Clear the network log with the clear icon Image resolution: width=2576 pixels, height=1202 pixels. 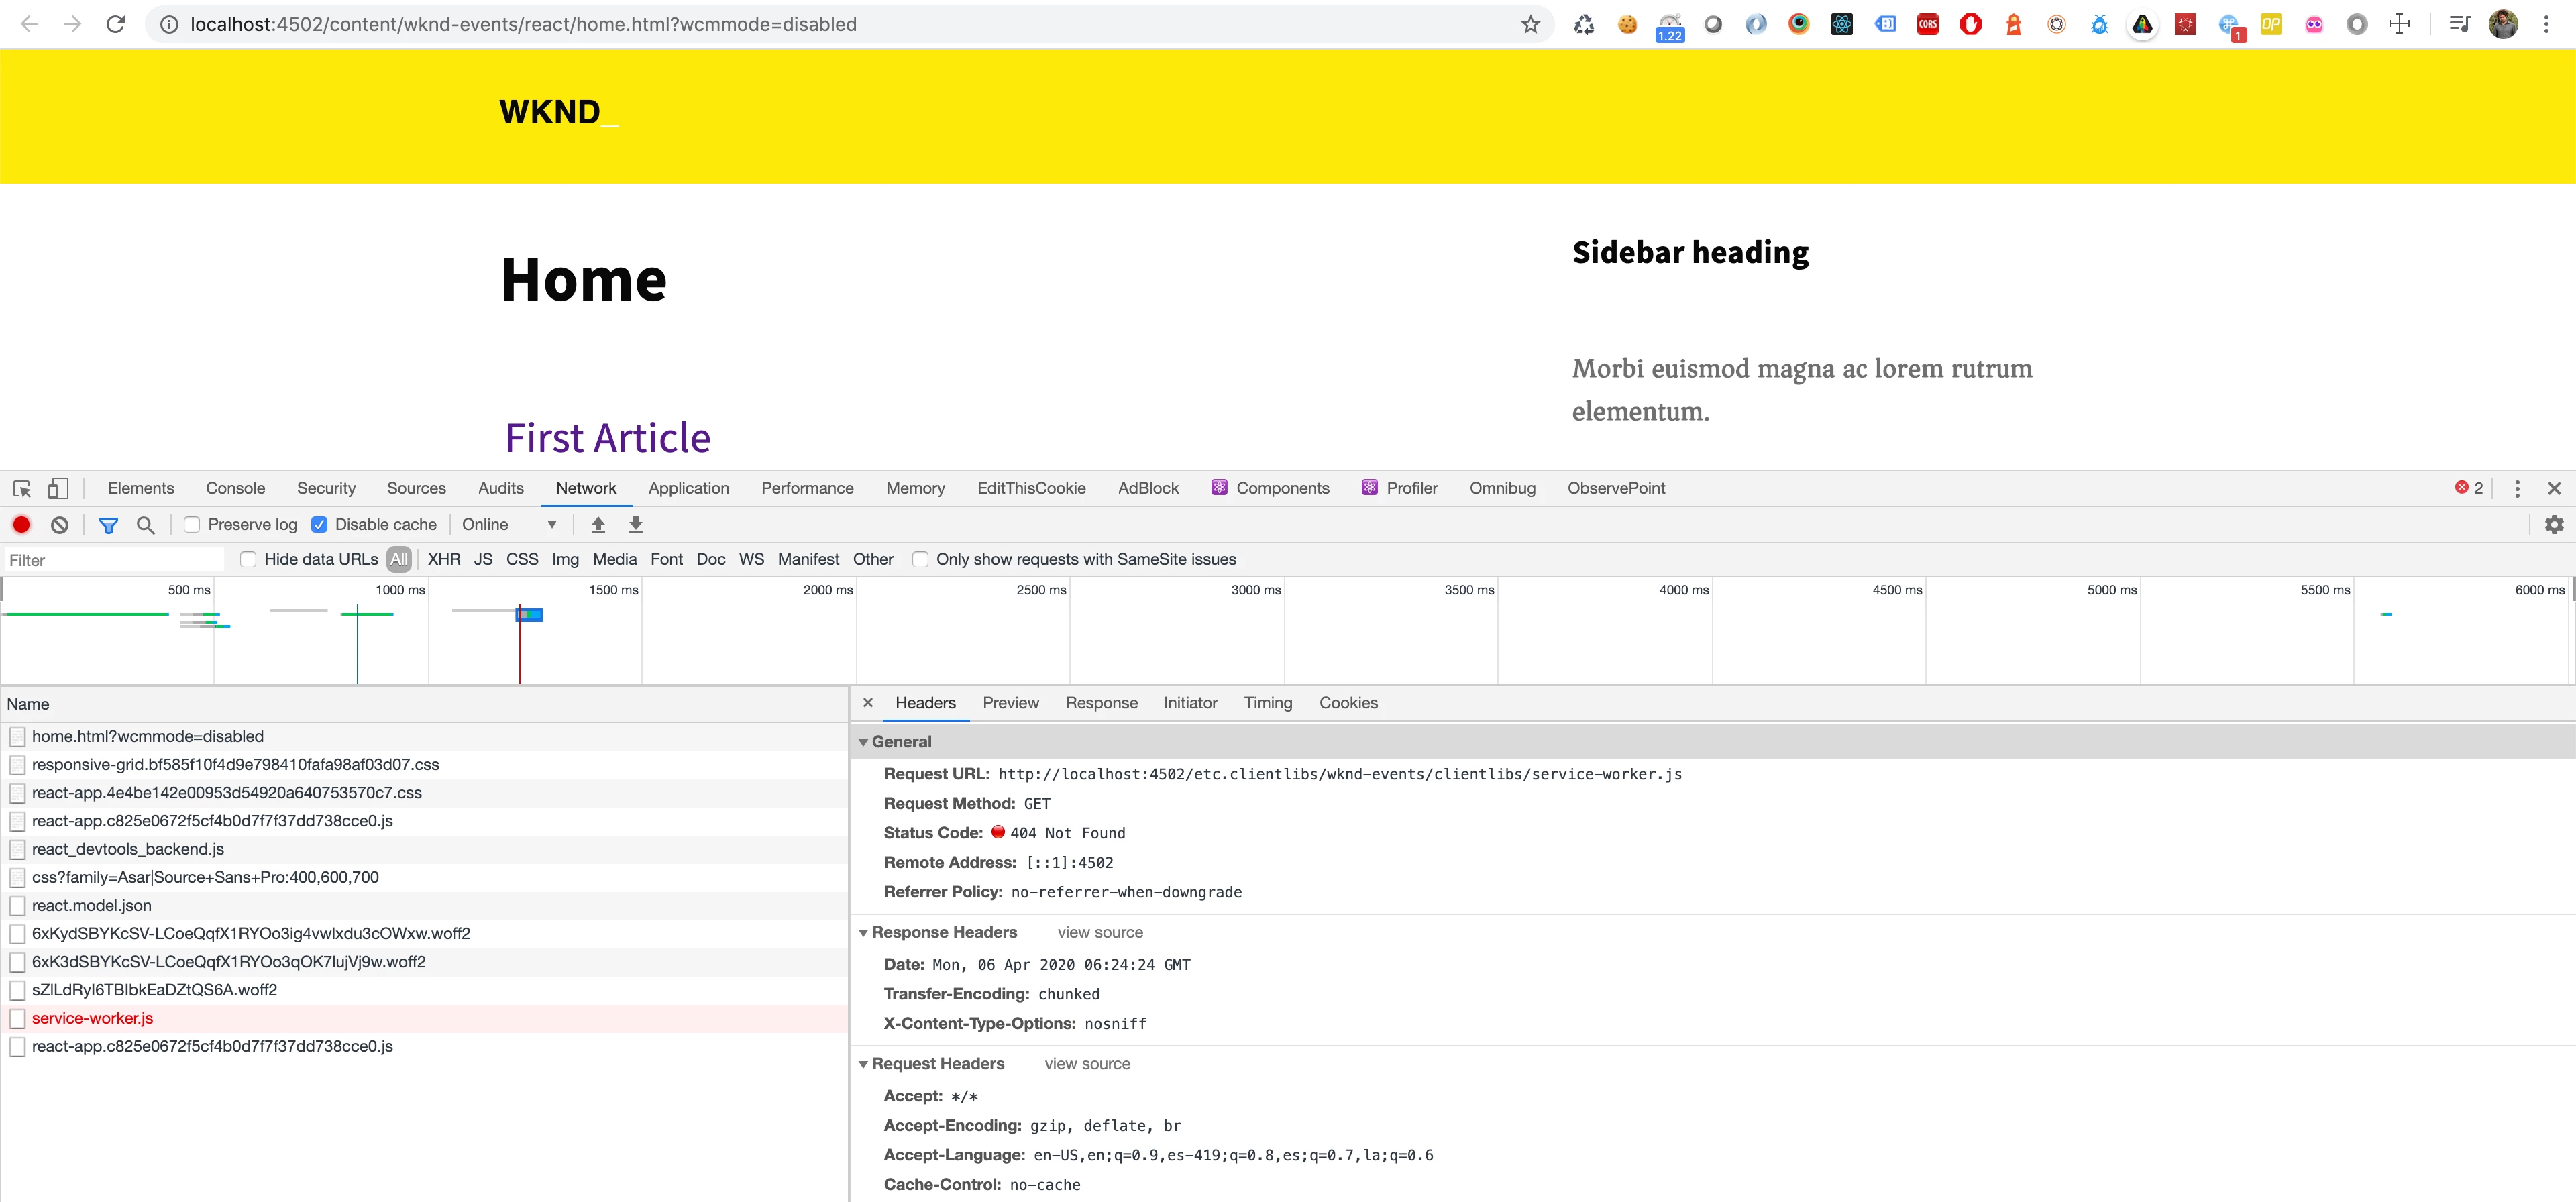pyautogui.click(x=59, y=524)
